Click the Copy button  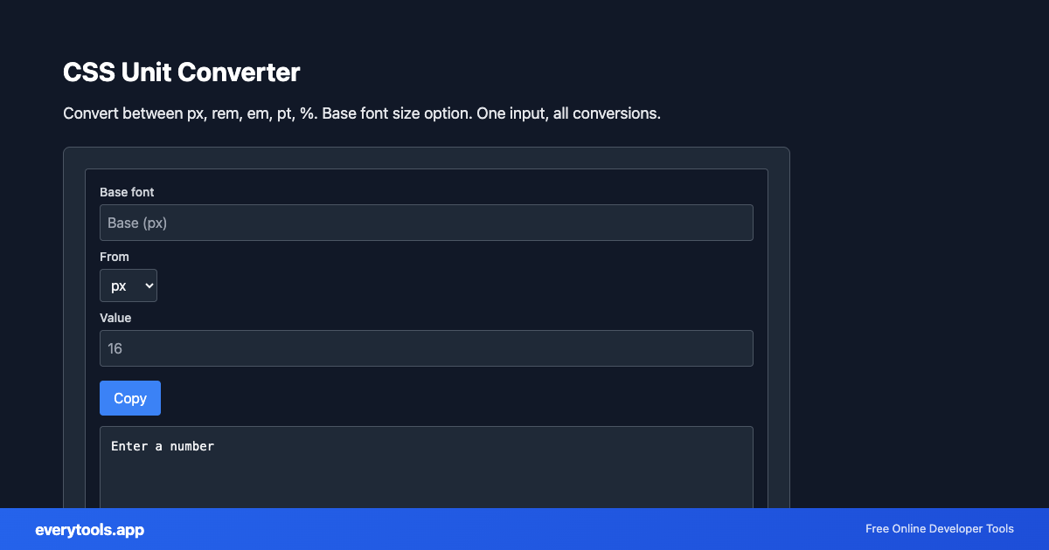(x=129, y=397)
